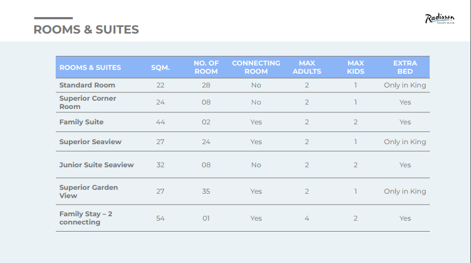
Task: Click the EXTRA BED column header
Action: [405, 67]
